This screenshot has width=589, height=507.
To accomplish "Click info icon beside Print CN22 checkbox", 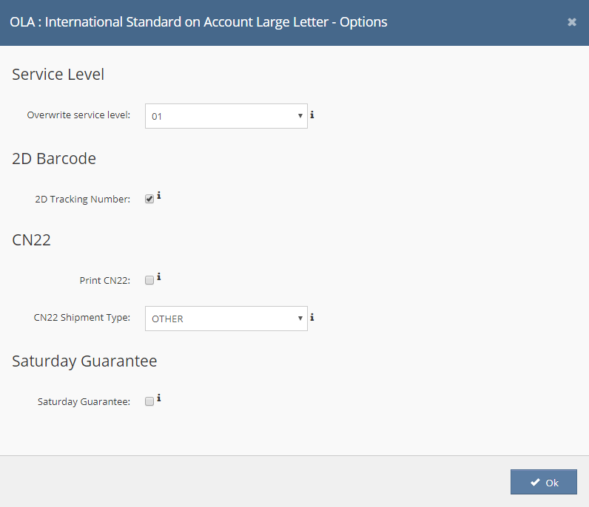I will point(159,277).
